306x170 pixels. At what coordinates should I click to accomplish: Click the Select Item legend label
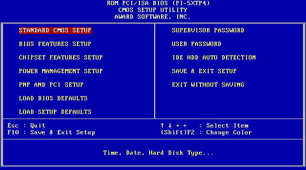227,125
